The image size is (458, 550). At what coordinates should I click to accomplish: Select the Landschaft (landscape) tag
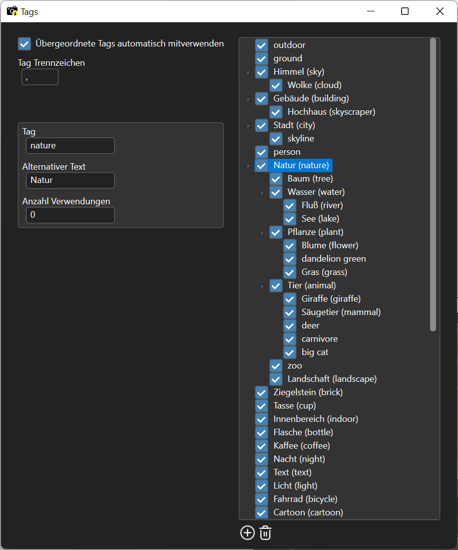click(332, 379)
